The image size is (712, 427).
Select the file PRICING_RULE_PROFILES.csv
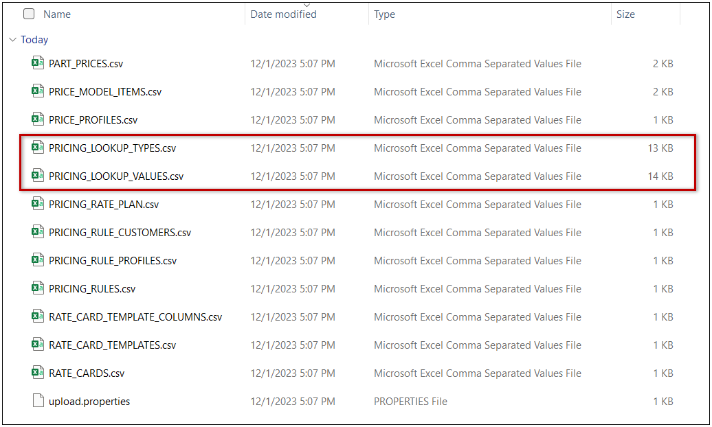[113, 261]
